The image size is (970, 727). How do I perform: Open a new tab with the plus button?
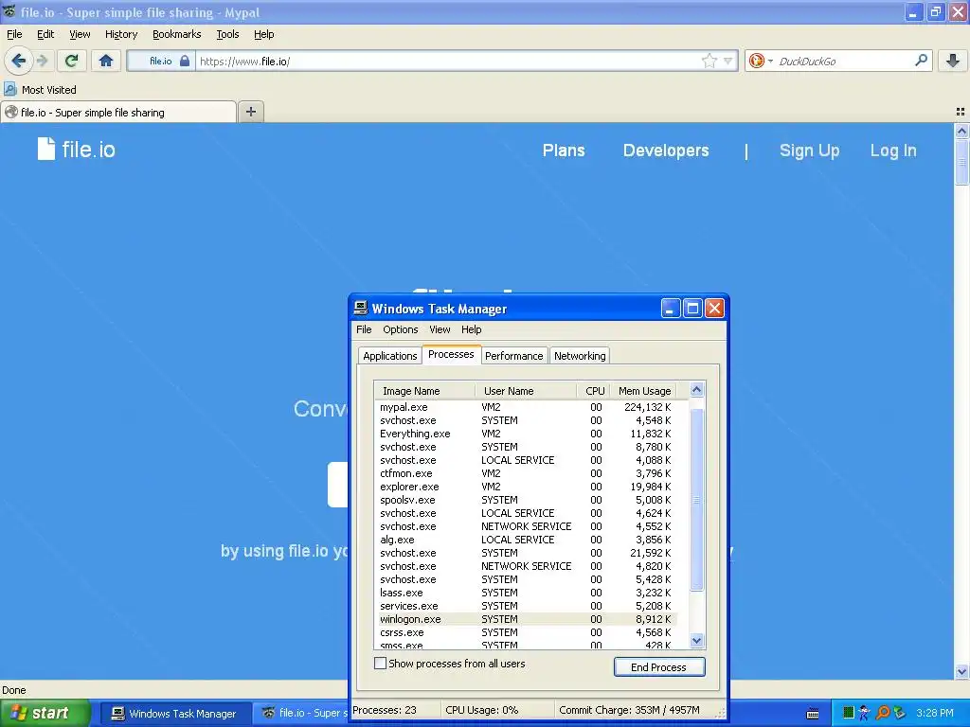[x=250, y=112]
